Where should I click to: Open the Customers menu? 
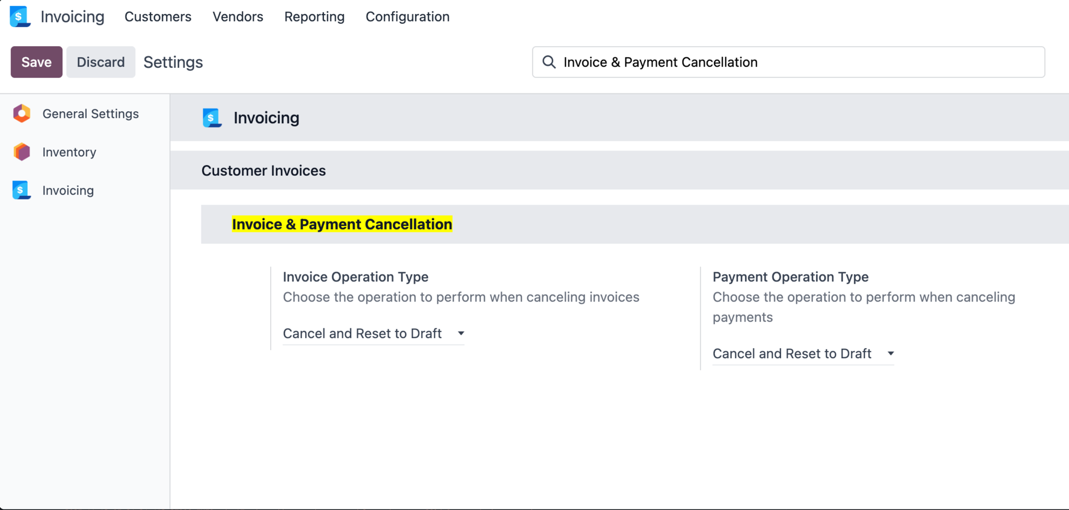pyautogui.click(x=158, y=17)
